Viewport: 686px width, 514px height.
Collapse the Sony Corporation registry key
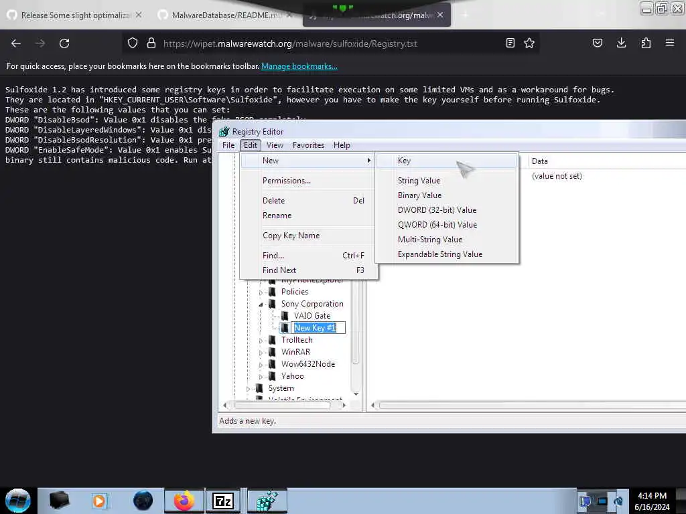coord(261,305)
